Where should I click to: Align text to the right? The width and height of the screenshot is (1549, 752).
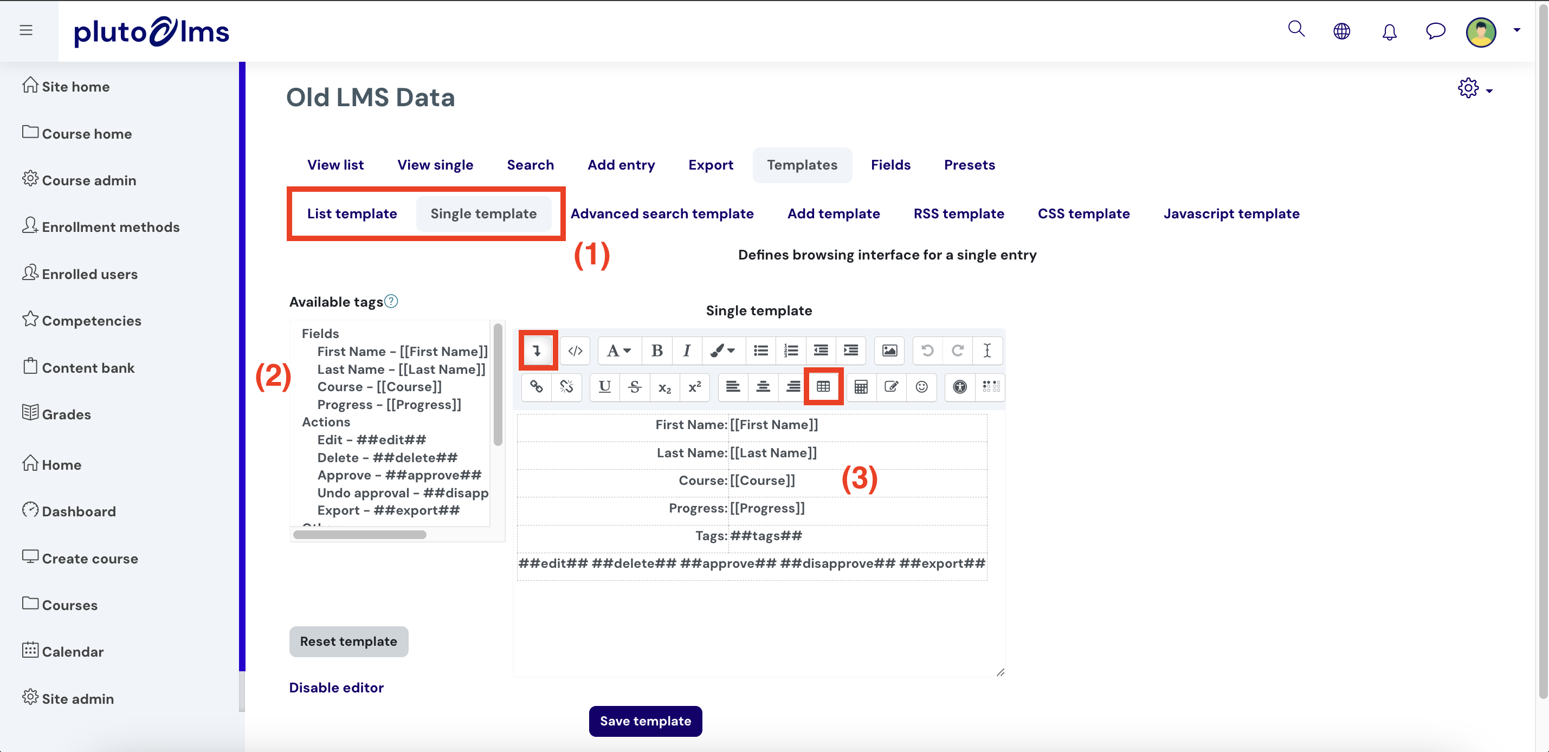point(793,387)
